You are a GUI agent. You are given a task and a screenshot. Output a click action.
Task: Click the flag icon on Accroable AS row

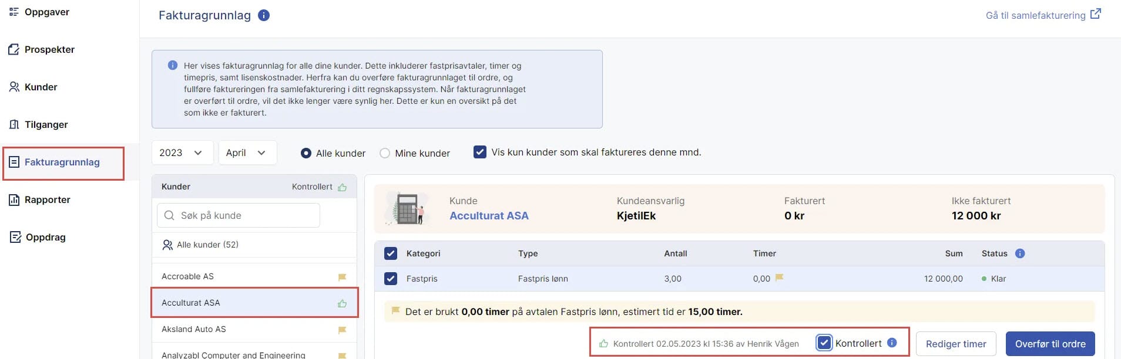point(342,277)
